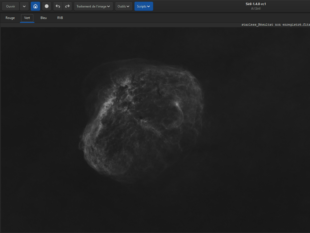Switch to the Rouge channel tab
This screenshot has width=310, height=233.
click(10, 18)
